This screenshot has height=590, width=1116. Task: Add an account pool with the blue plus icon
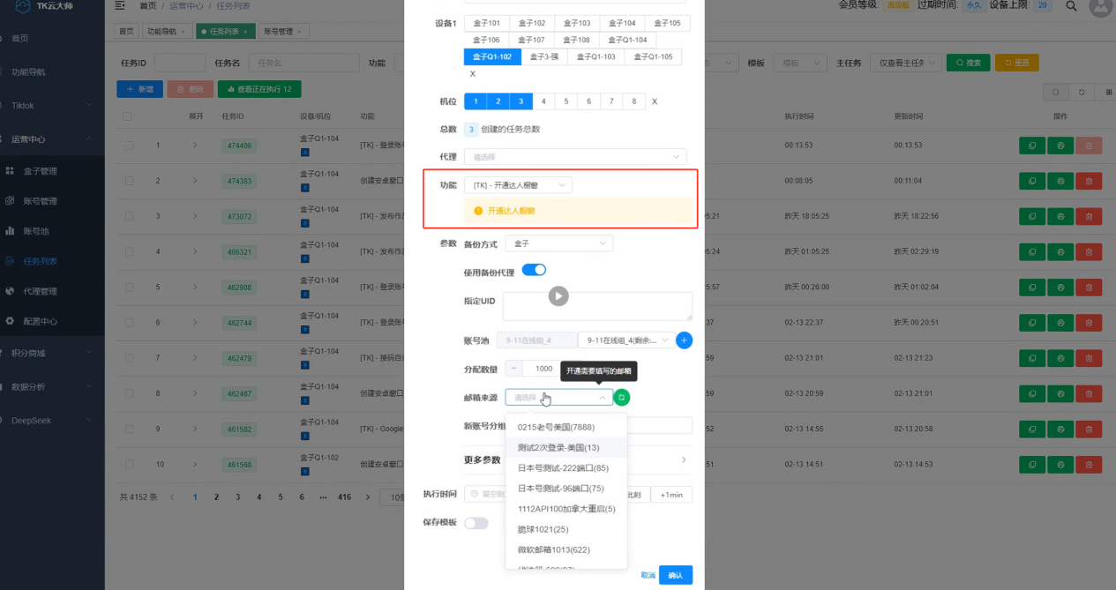click(684, 340)
